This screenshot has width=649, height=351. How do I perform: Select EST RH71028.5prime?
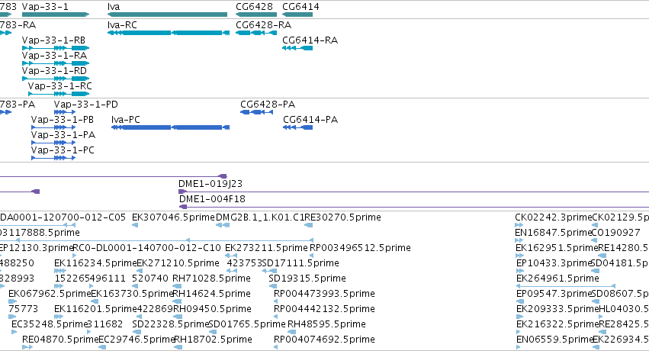point(211,279)
